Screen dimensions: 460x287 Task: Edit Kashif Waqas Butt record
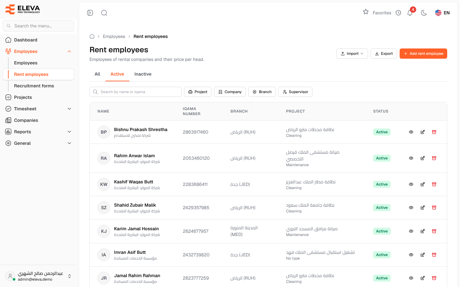pos(423,184)
